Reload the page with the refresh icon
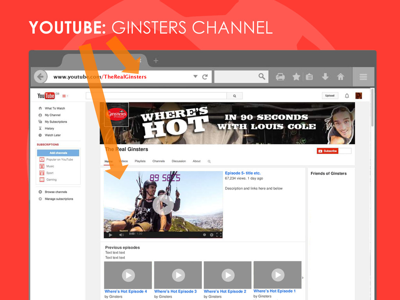This screenshot has width=400, height=300. 205,77
